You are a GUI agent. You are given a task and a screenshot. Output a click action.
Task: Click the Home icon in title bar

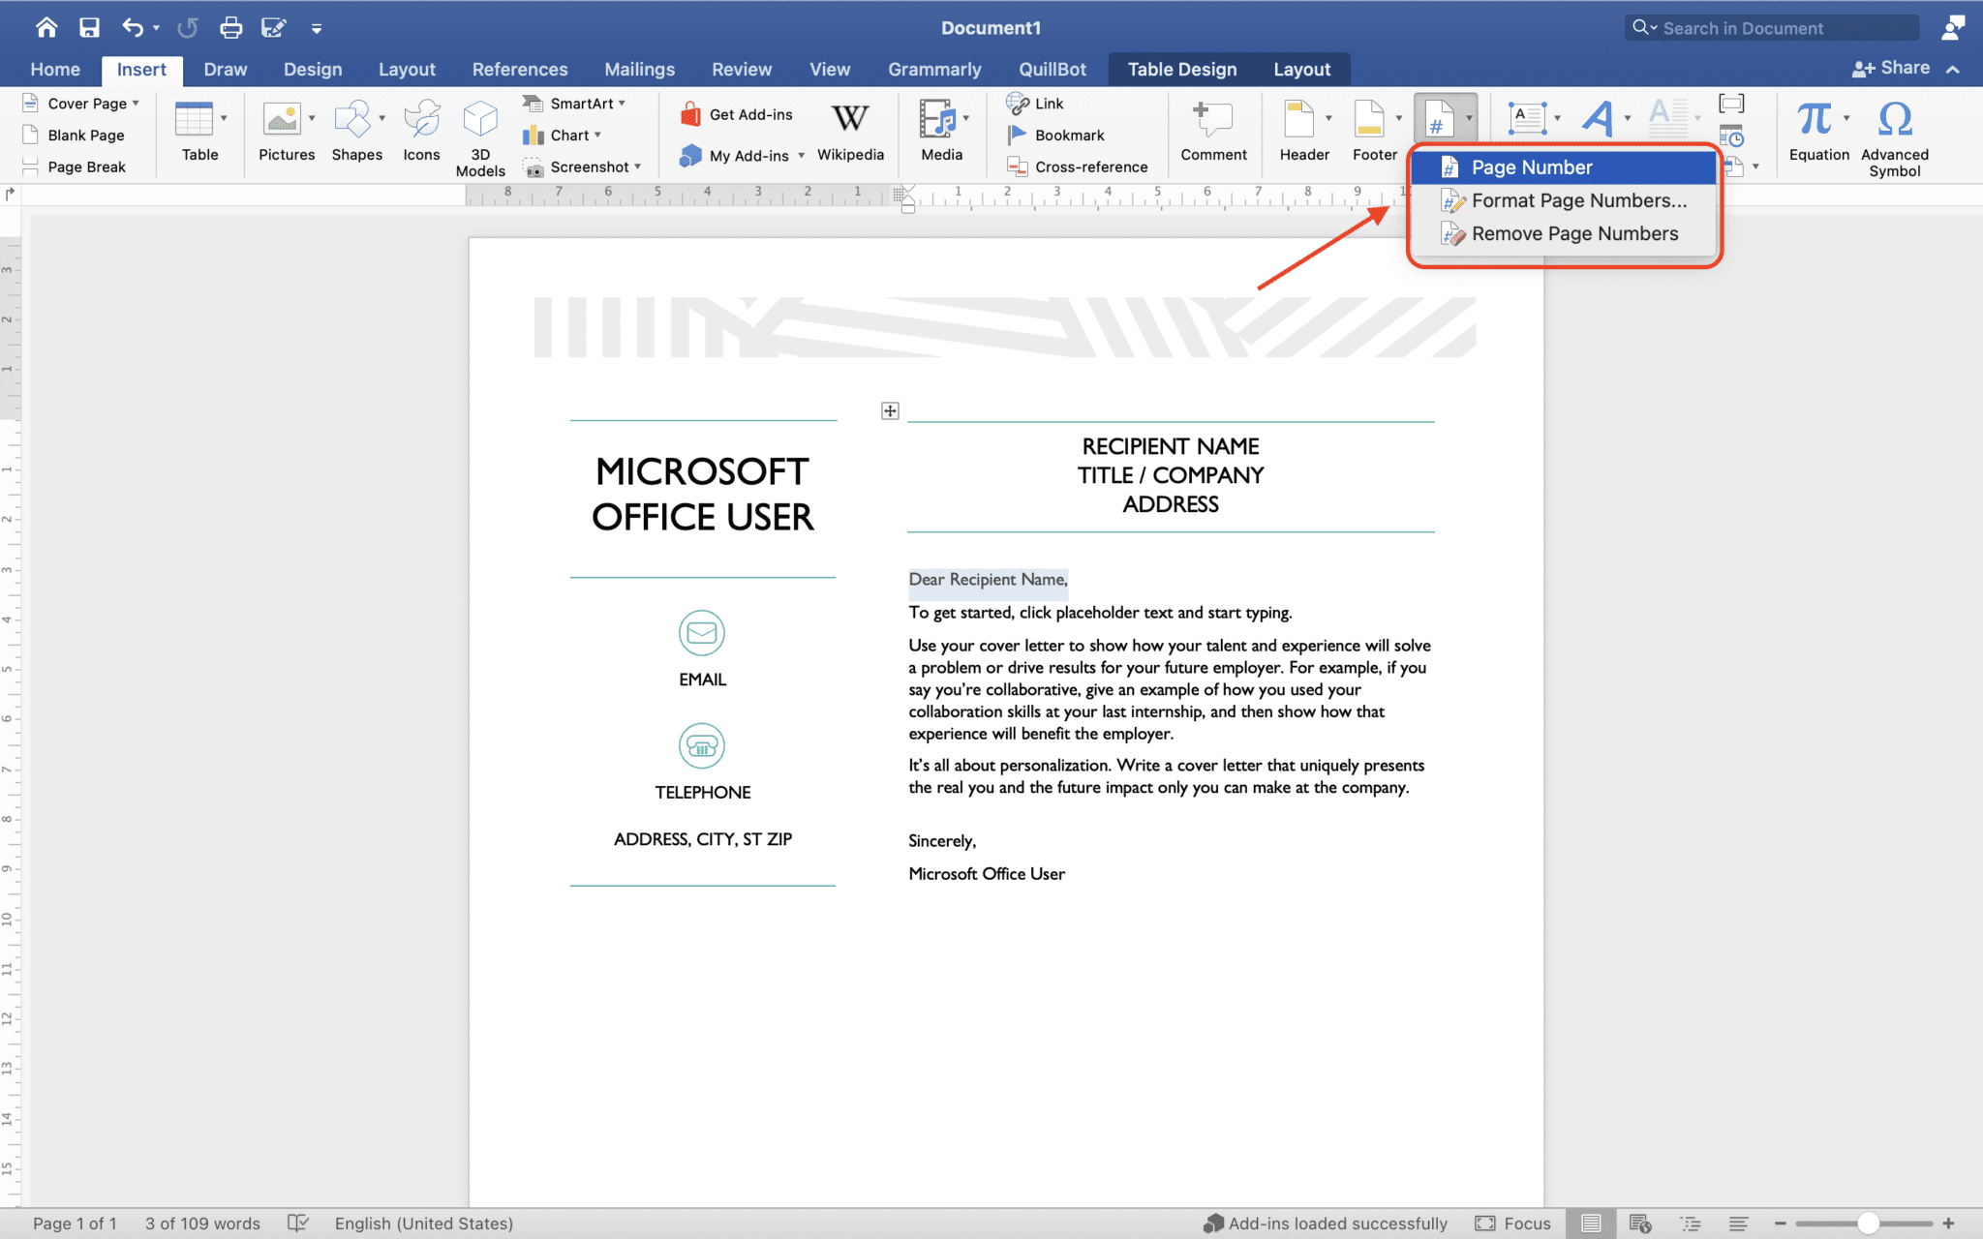click(46, 28)
